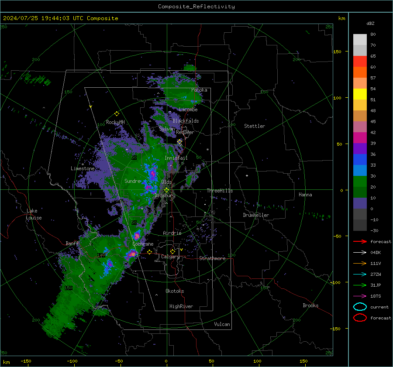Click the cyan 27ZW arrow in legend

tap(360, 274)
